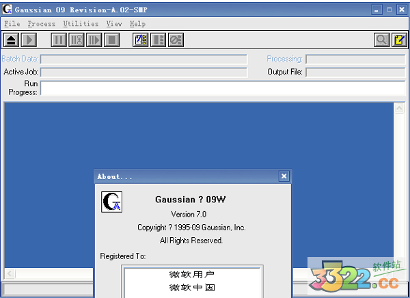Click the Processing field
410x298 pixels.
point(355,59)
